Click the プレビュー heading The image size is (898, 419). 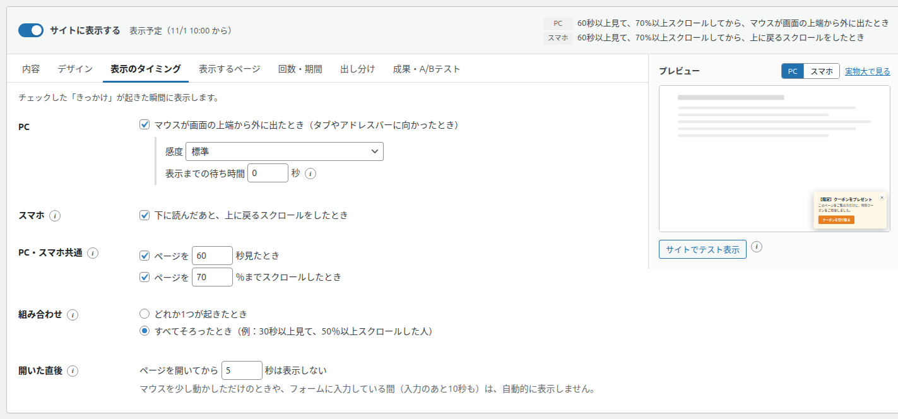click(679, 71)
